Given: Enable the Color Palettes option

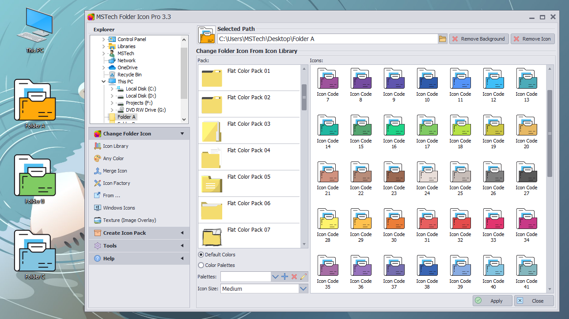Looking at the screenshot, I should [201, 265].
